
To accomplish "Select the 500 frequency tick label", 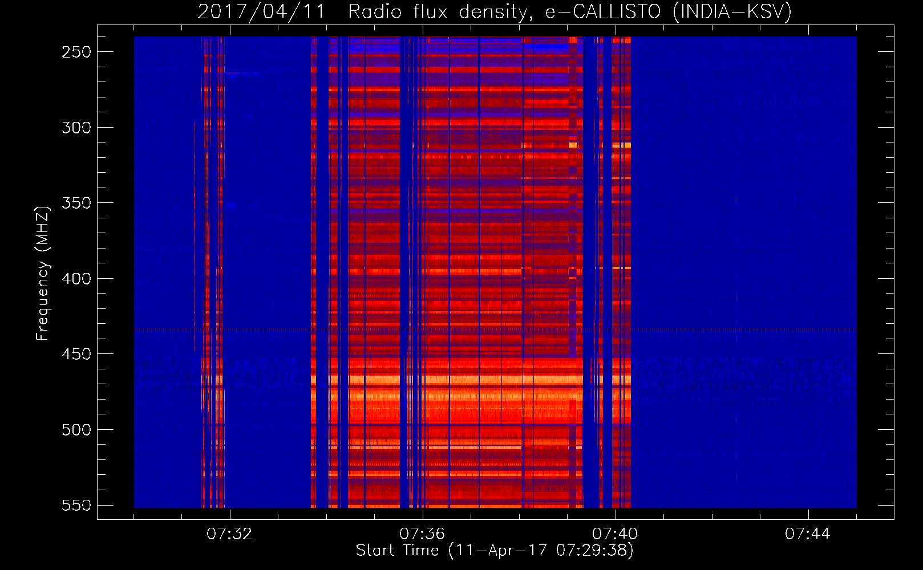I will click(76, 430).
